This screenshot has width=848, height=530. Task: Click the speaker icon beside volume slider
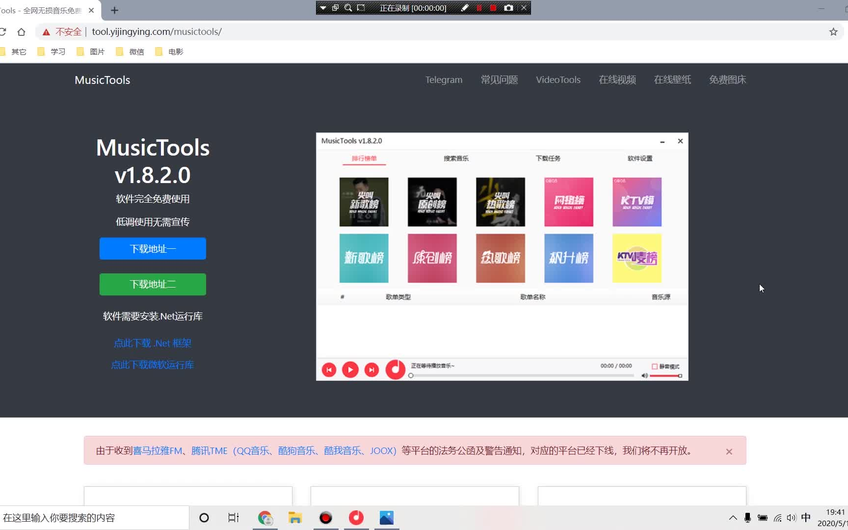click(x=644, y=375)
